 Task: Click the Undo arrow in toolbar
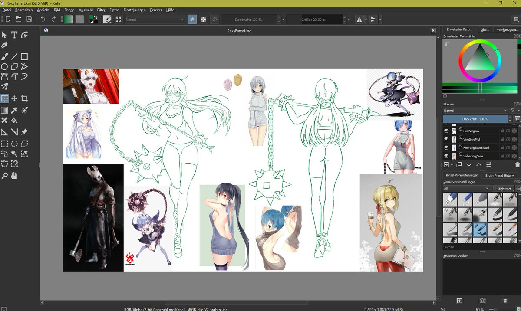click(43, 19)
